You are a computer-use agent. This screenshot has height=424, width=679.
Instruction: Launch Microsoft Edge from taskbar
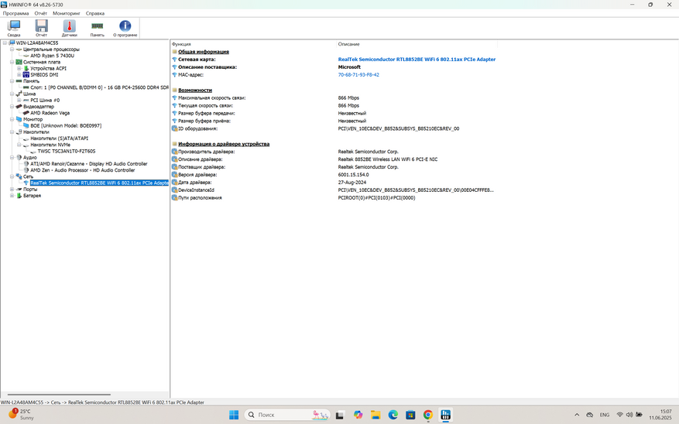click(393, 415)
